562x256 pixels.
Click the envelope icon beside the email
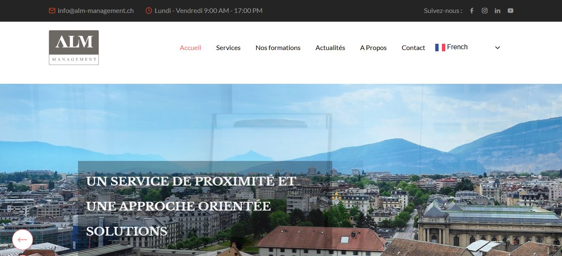[x=52, y=11]
